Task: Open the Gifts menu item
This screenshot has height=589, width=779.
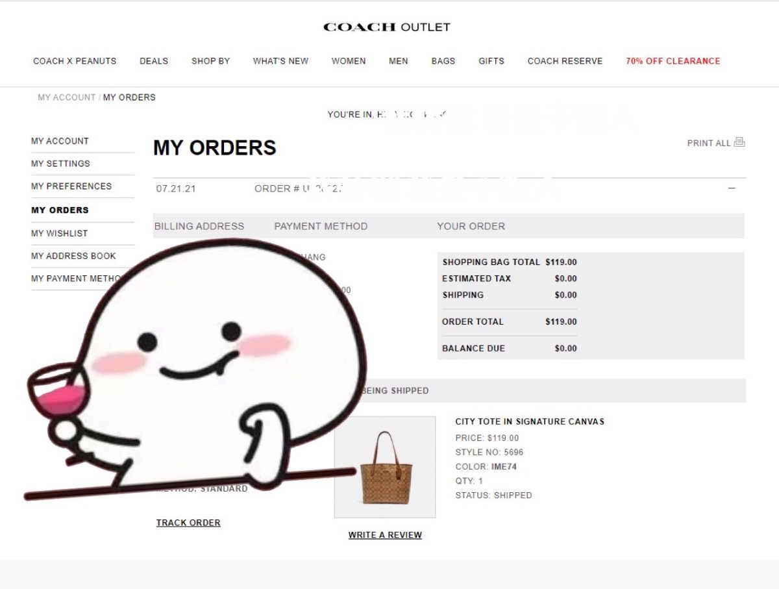Action: [x=491, y=61]
